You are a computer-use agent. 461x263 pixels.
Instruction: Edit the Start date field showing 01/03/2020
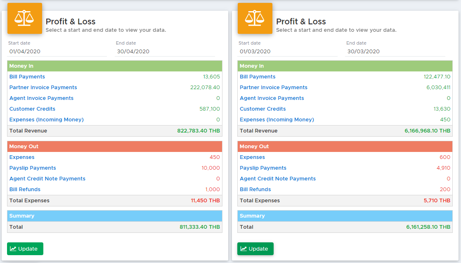(288, 52)
